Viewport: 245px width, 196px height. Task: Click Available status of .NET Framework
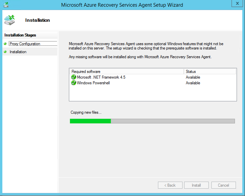click(x=193, y=77)
